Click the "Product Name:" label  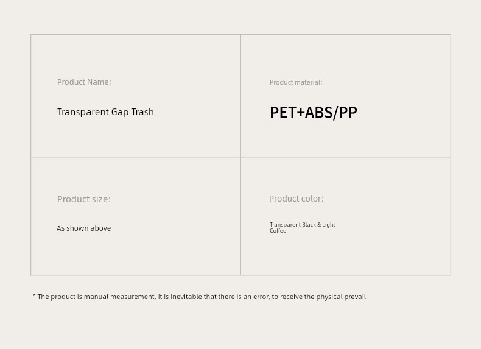tap(84, 82)
